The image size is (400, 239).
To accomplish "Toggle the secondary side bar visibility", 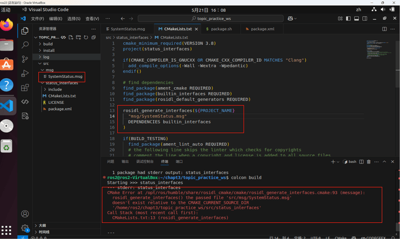I will 365,18.
